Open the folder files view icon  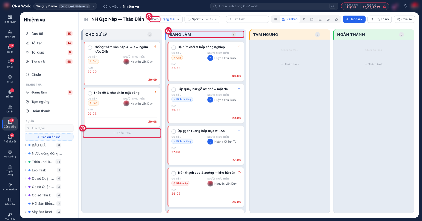(x=336, y=19)
